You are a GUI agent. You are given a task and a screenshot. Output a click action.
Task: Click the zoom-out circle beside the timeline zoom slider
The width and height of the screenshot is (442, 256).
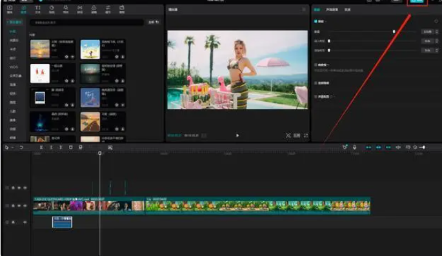[x=415, y=147]
